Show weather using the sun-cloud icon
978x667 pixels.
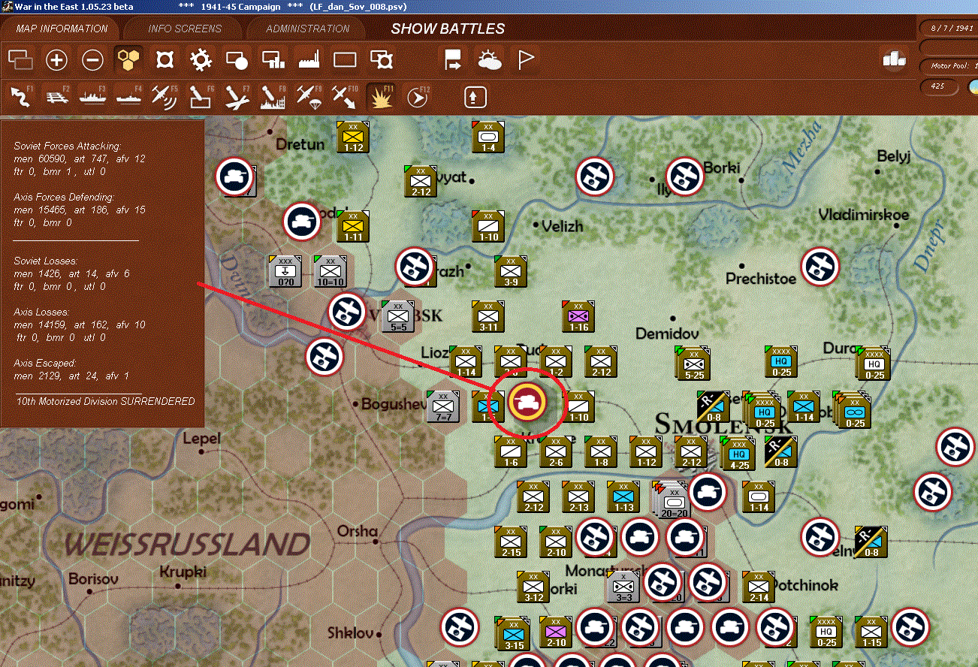coord(490,59)
